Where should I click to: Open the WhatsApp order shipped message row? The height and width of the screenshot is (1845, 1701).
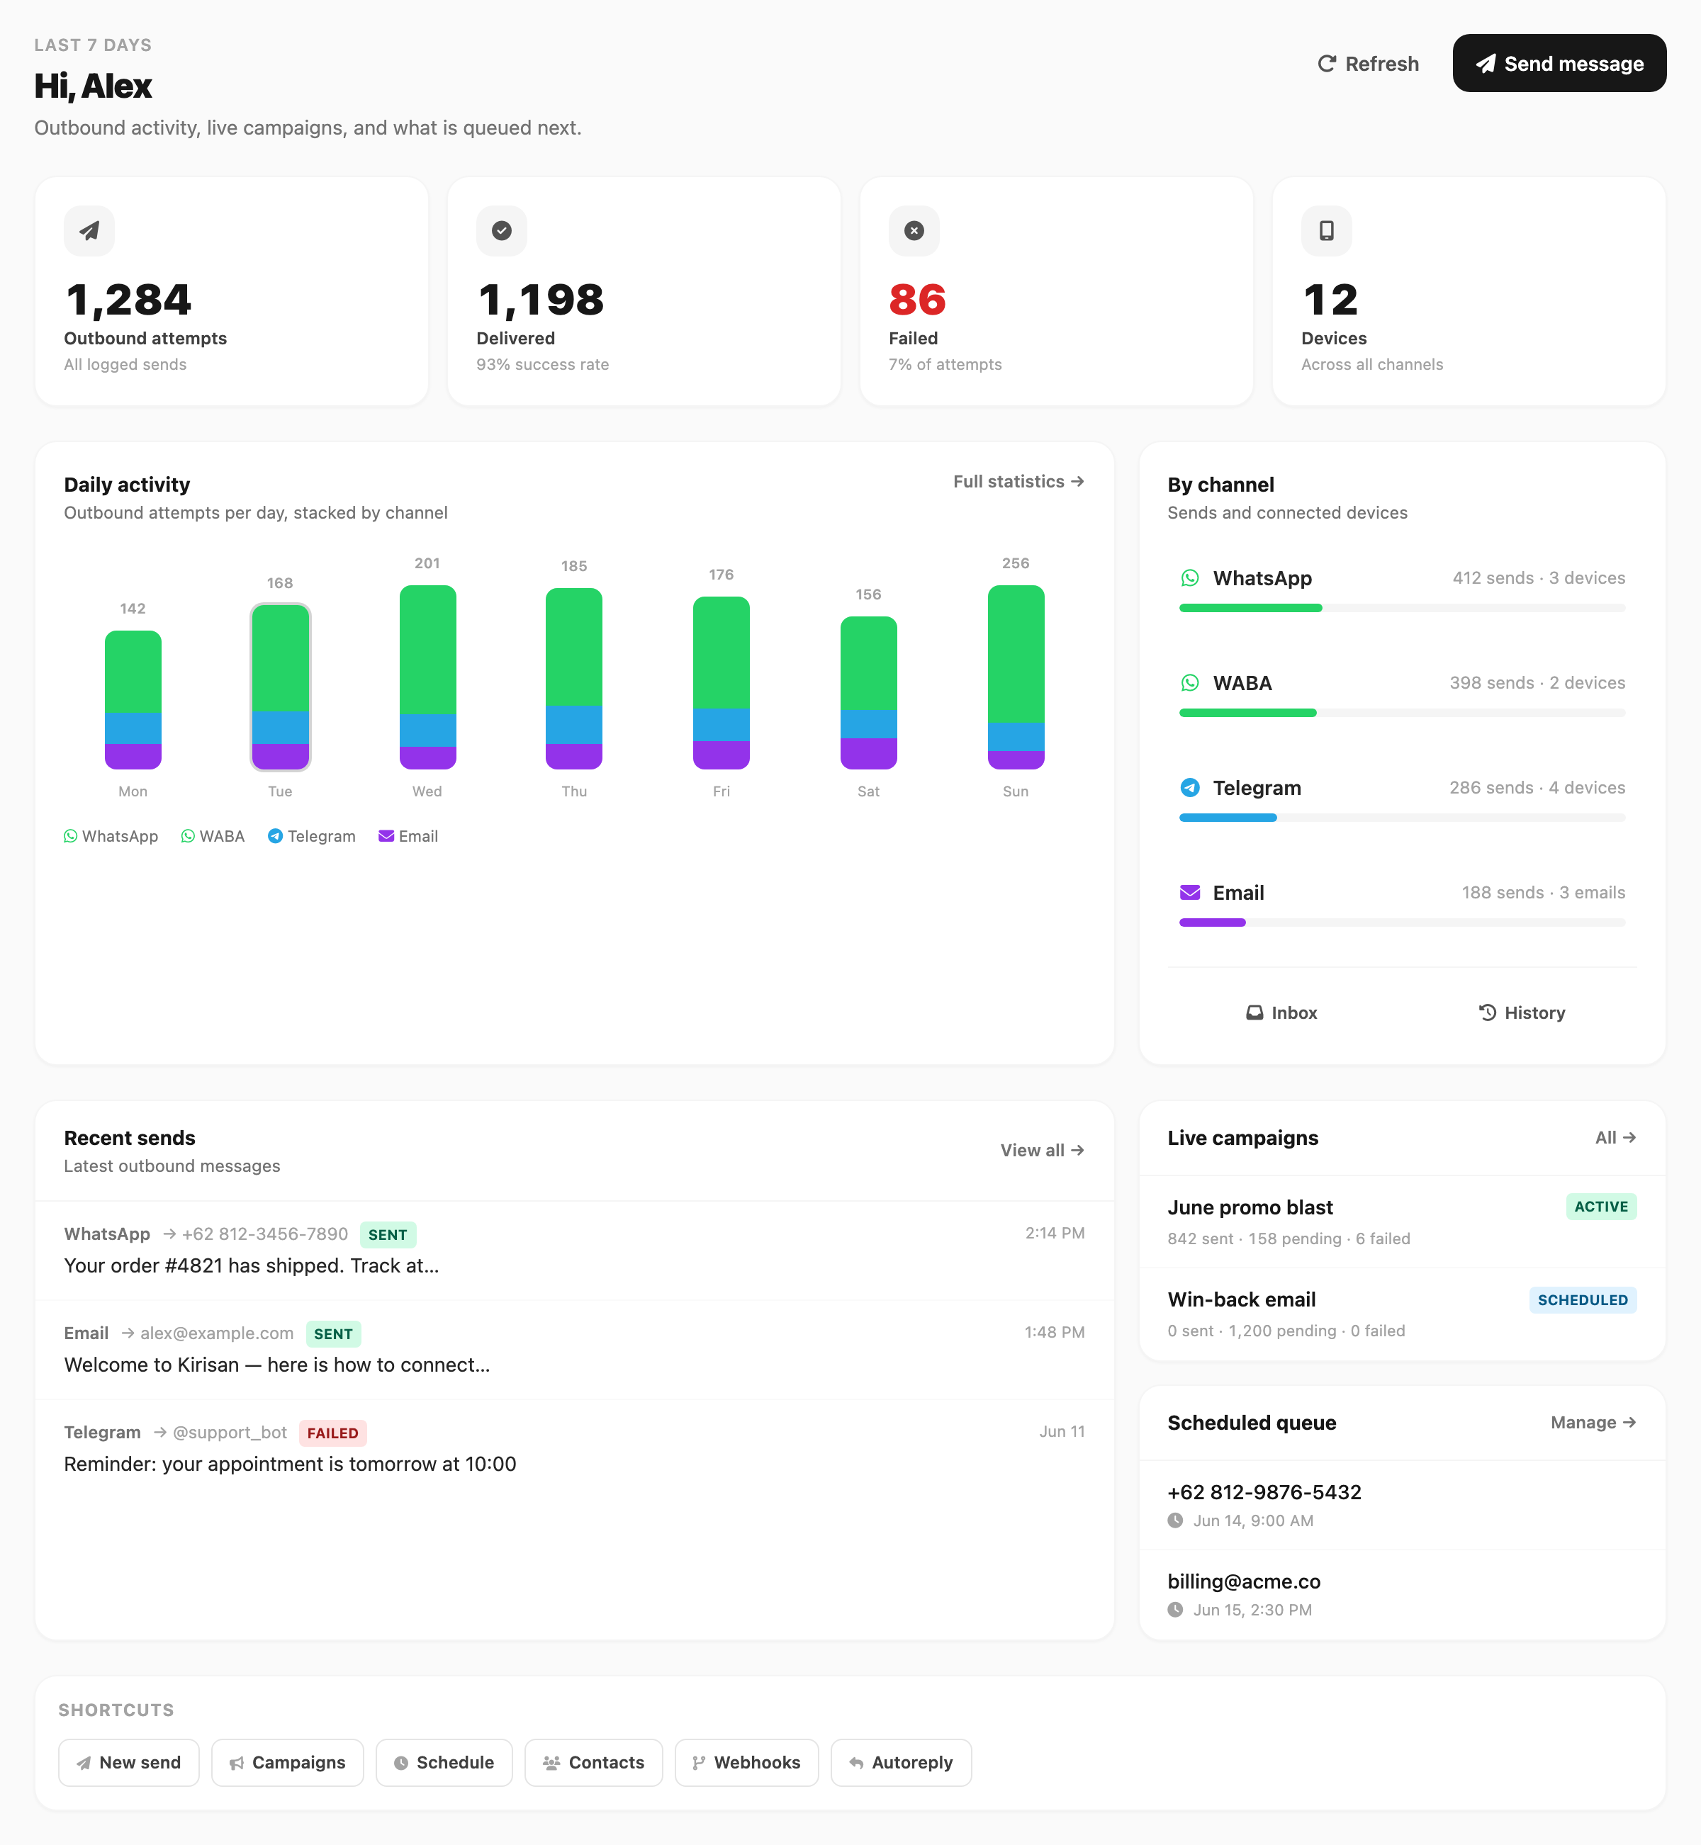click(574, 1250)
